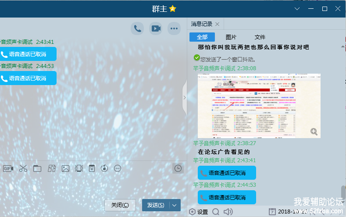This screenshot has width=346, height=217.
Task: Select the scissors screenshot tool
Action: tap(23, 168)
